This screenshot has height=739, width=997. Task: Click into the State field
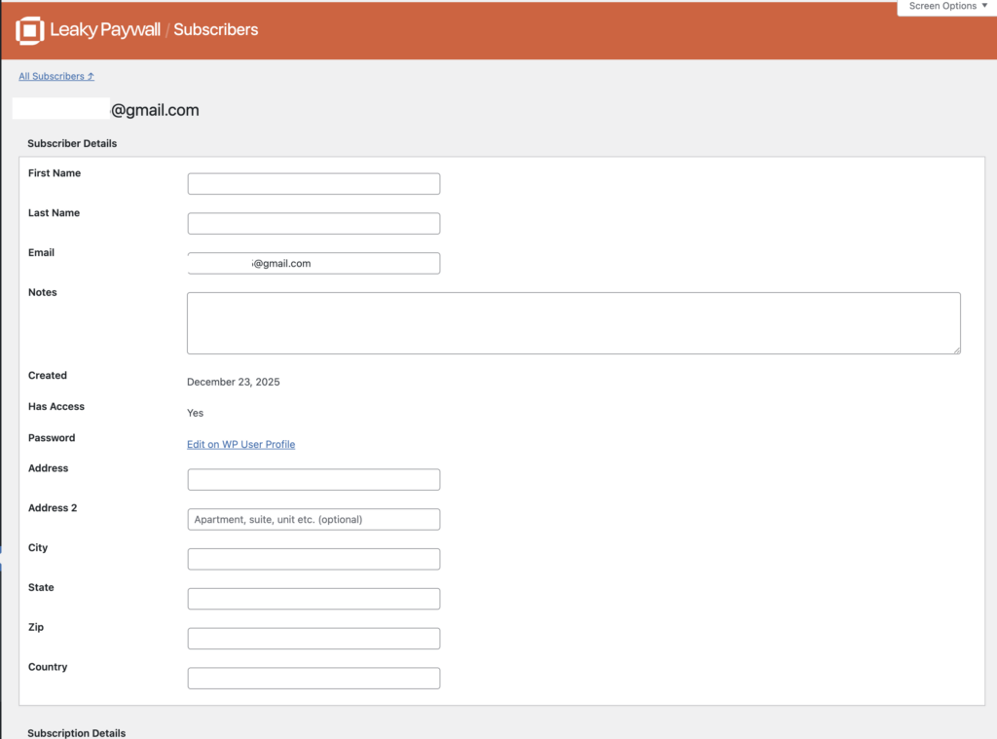pyautogui.click(x=331, y=599)
